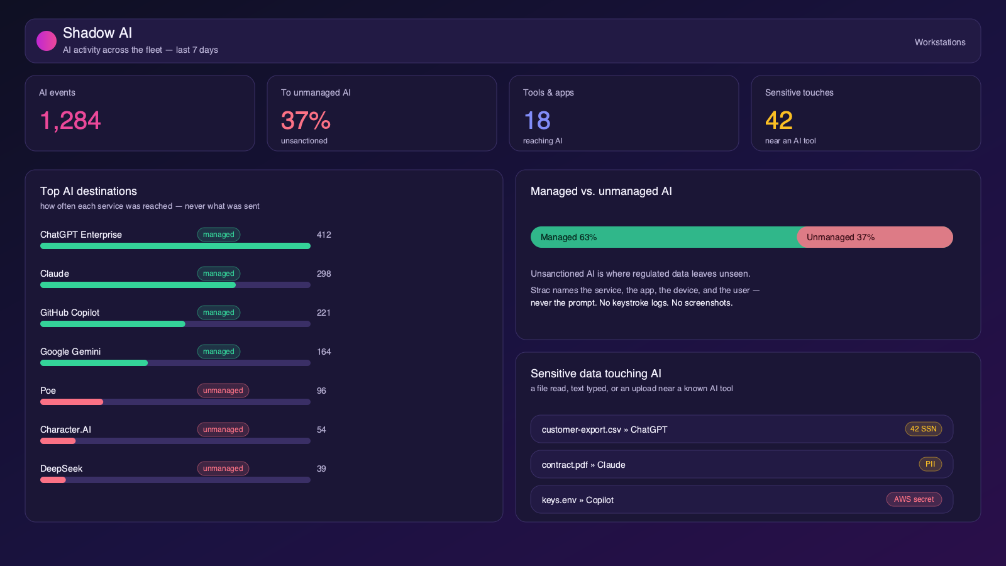
Task: Click the PII tag
Action: coord(931,464)
